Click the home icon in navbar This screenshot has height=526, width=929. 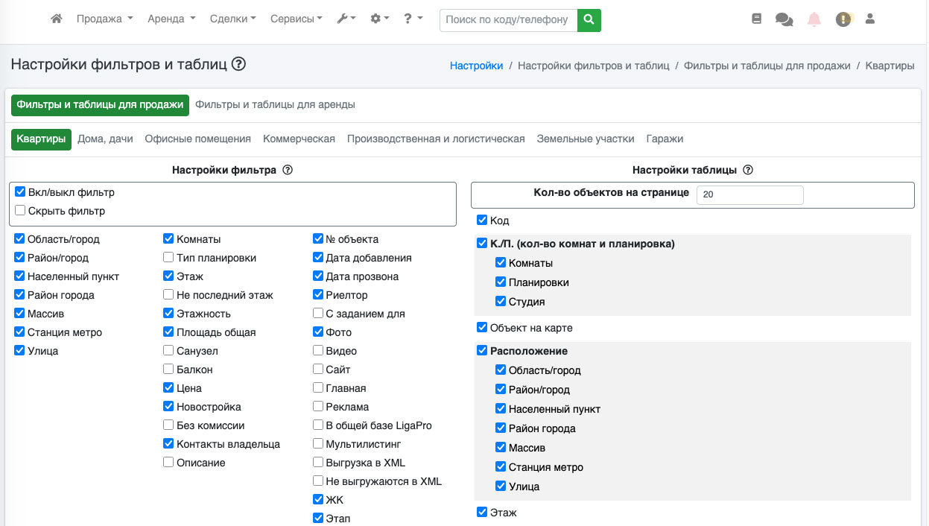tap(57, 19)
